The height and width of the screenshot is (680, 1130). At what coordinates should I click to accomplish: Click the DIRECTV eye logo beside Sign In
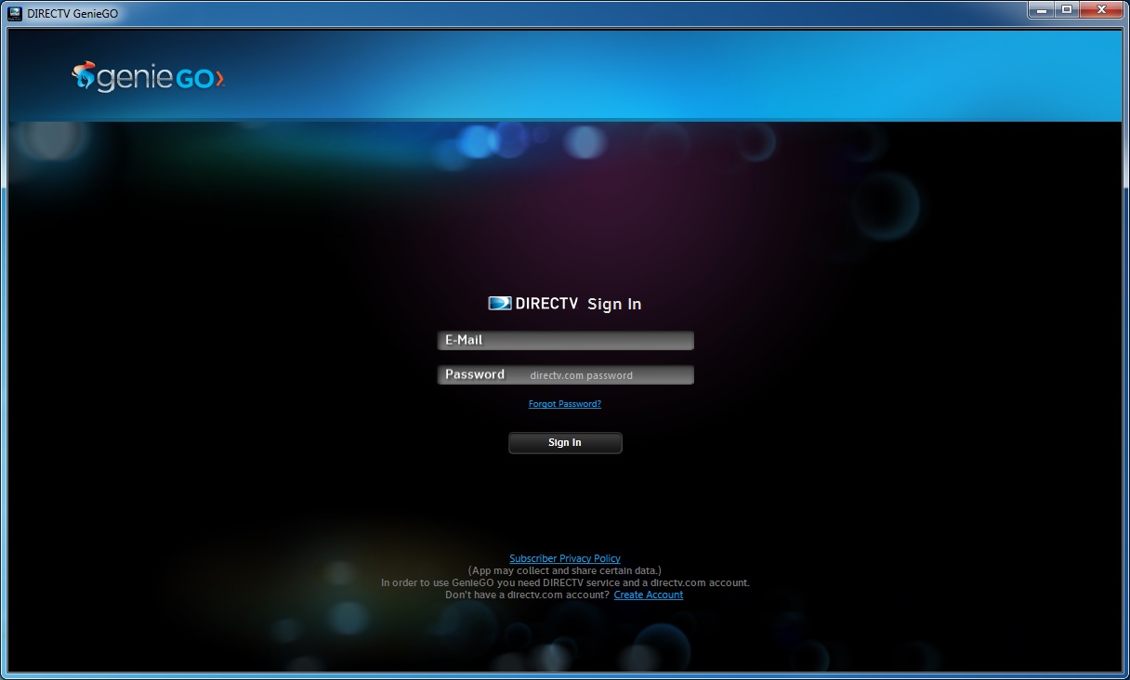500,302
